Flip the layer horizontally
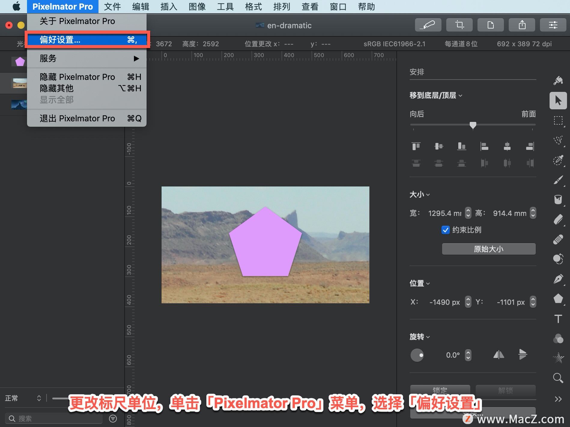Screen dimensions: 570x427 pyautogui.click(x=499, y=355)
